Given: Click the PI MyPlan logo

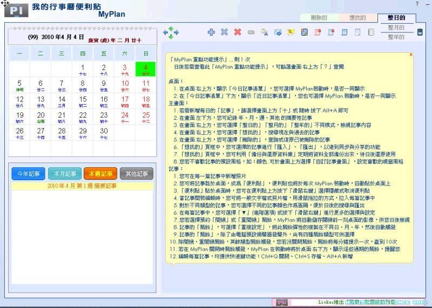Looking at the screenshot, I should pos(16,10).
